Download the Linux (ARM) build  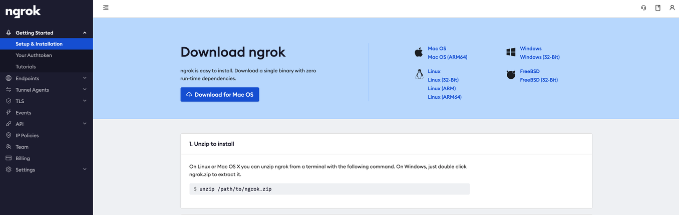click(442, 89)
